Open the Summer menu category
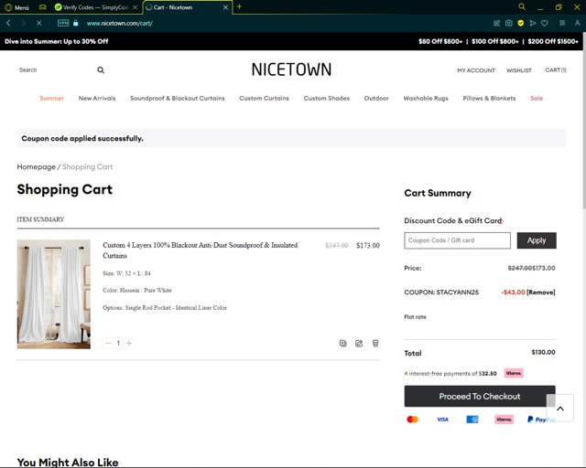The height and width of the screenshot is (468, 586). coord(51,98)
